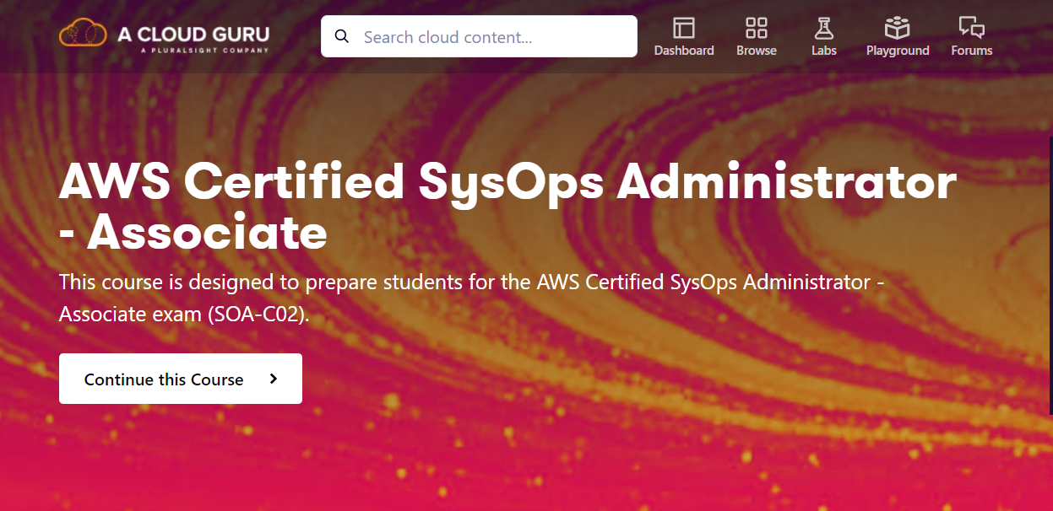Select the Browse menu label

(x=757, y=51)
